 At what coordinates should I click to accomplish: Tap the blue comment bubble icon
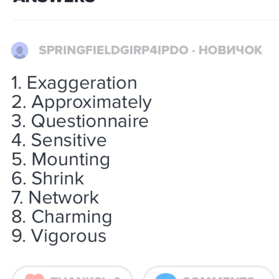pyautogui.click(x=166, y=276)
